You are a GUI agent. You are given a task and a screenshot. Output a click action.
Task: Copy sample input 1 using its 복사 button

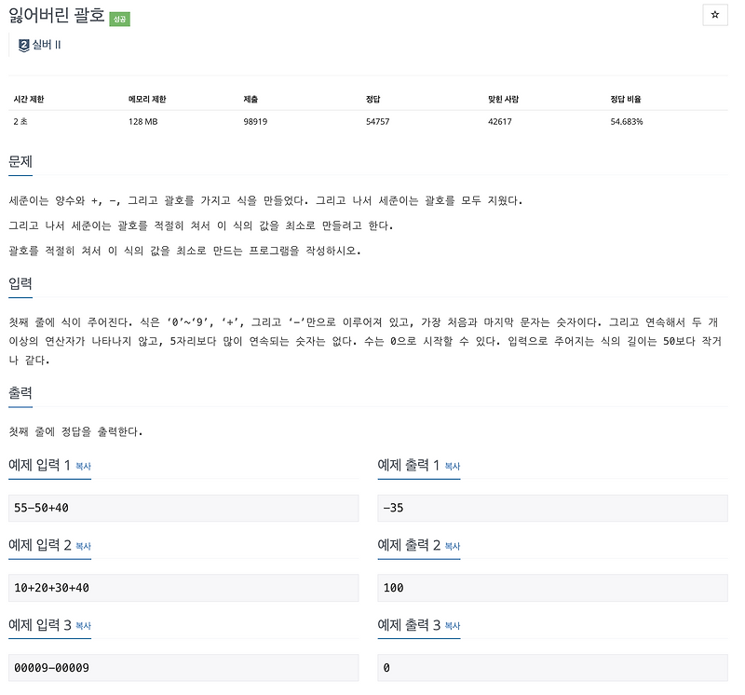(85, 466)
